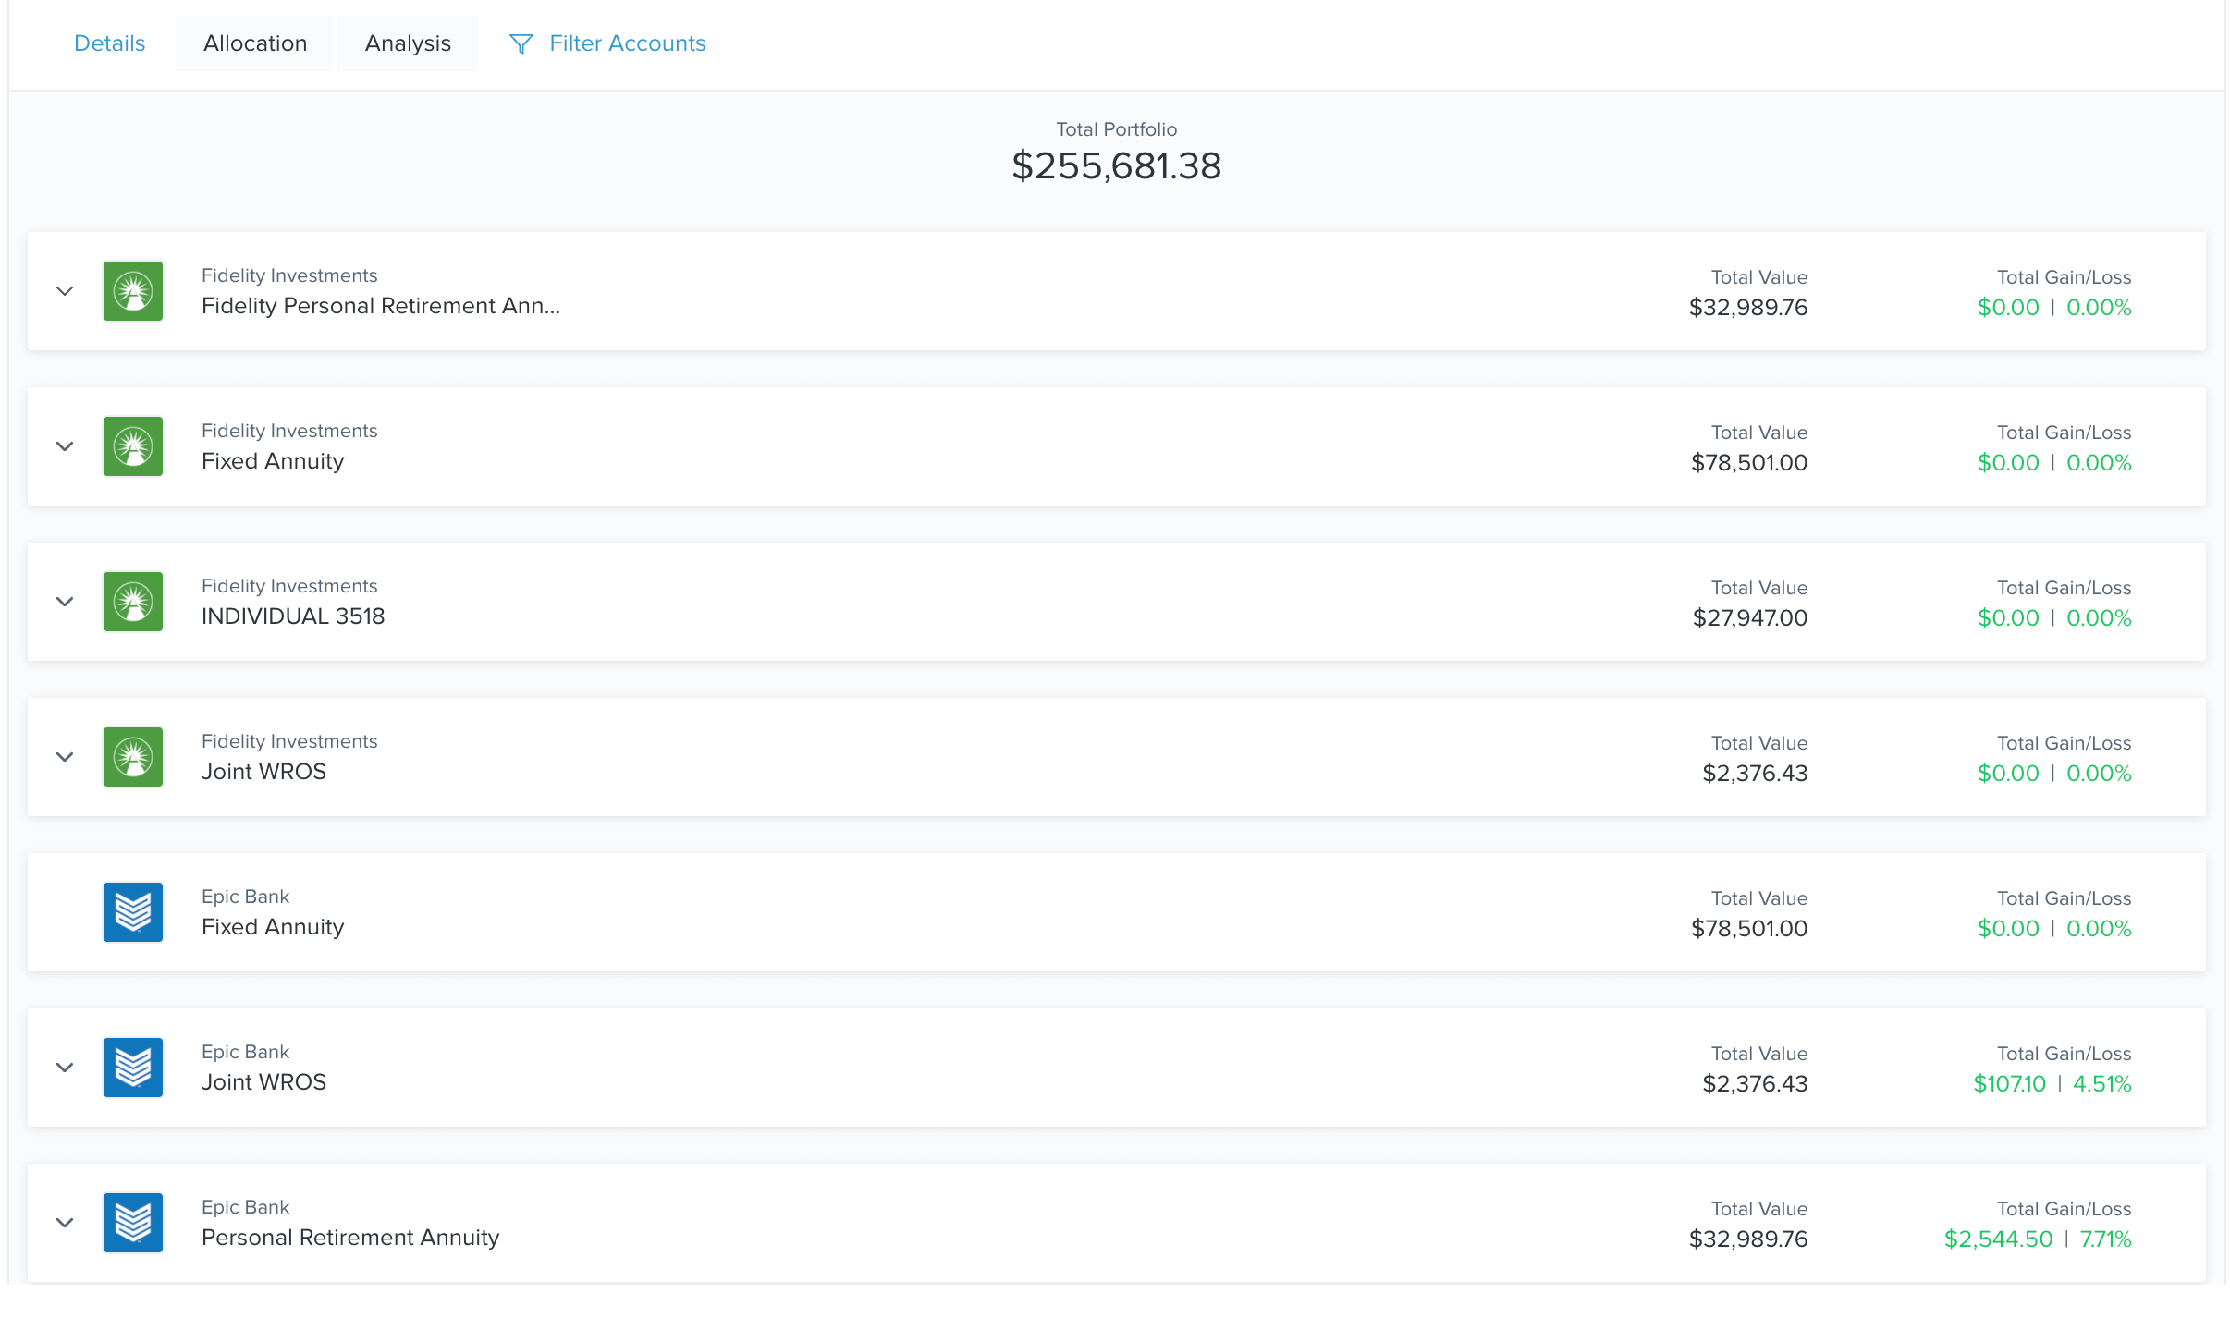Switch to the Allocation tab
This screenshot has width=2230, height=1318.
coord(255,43)
